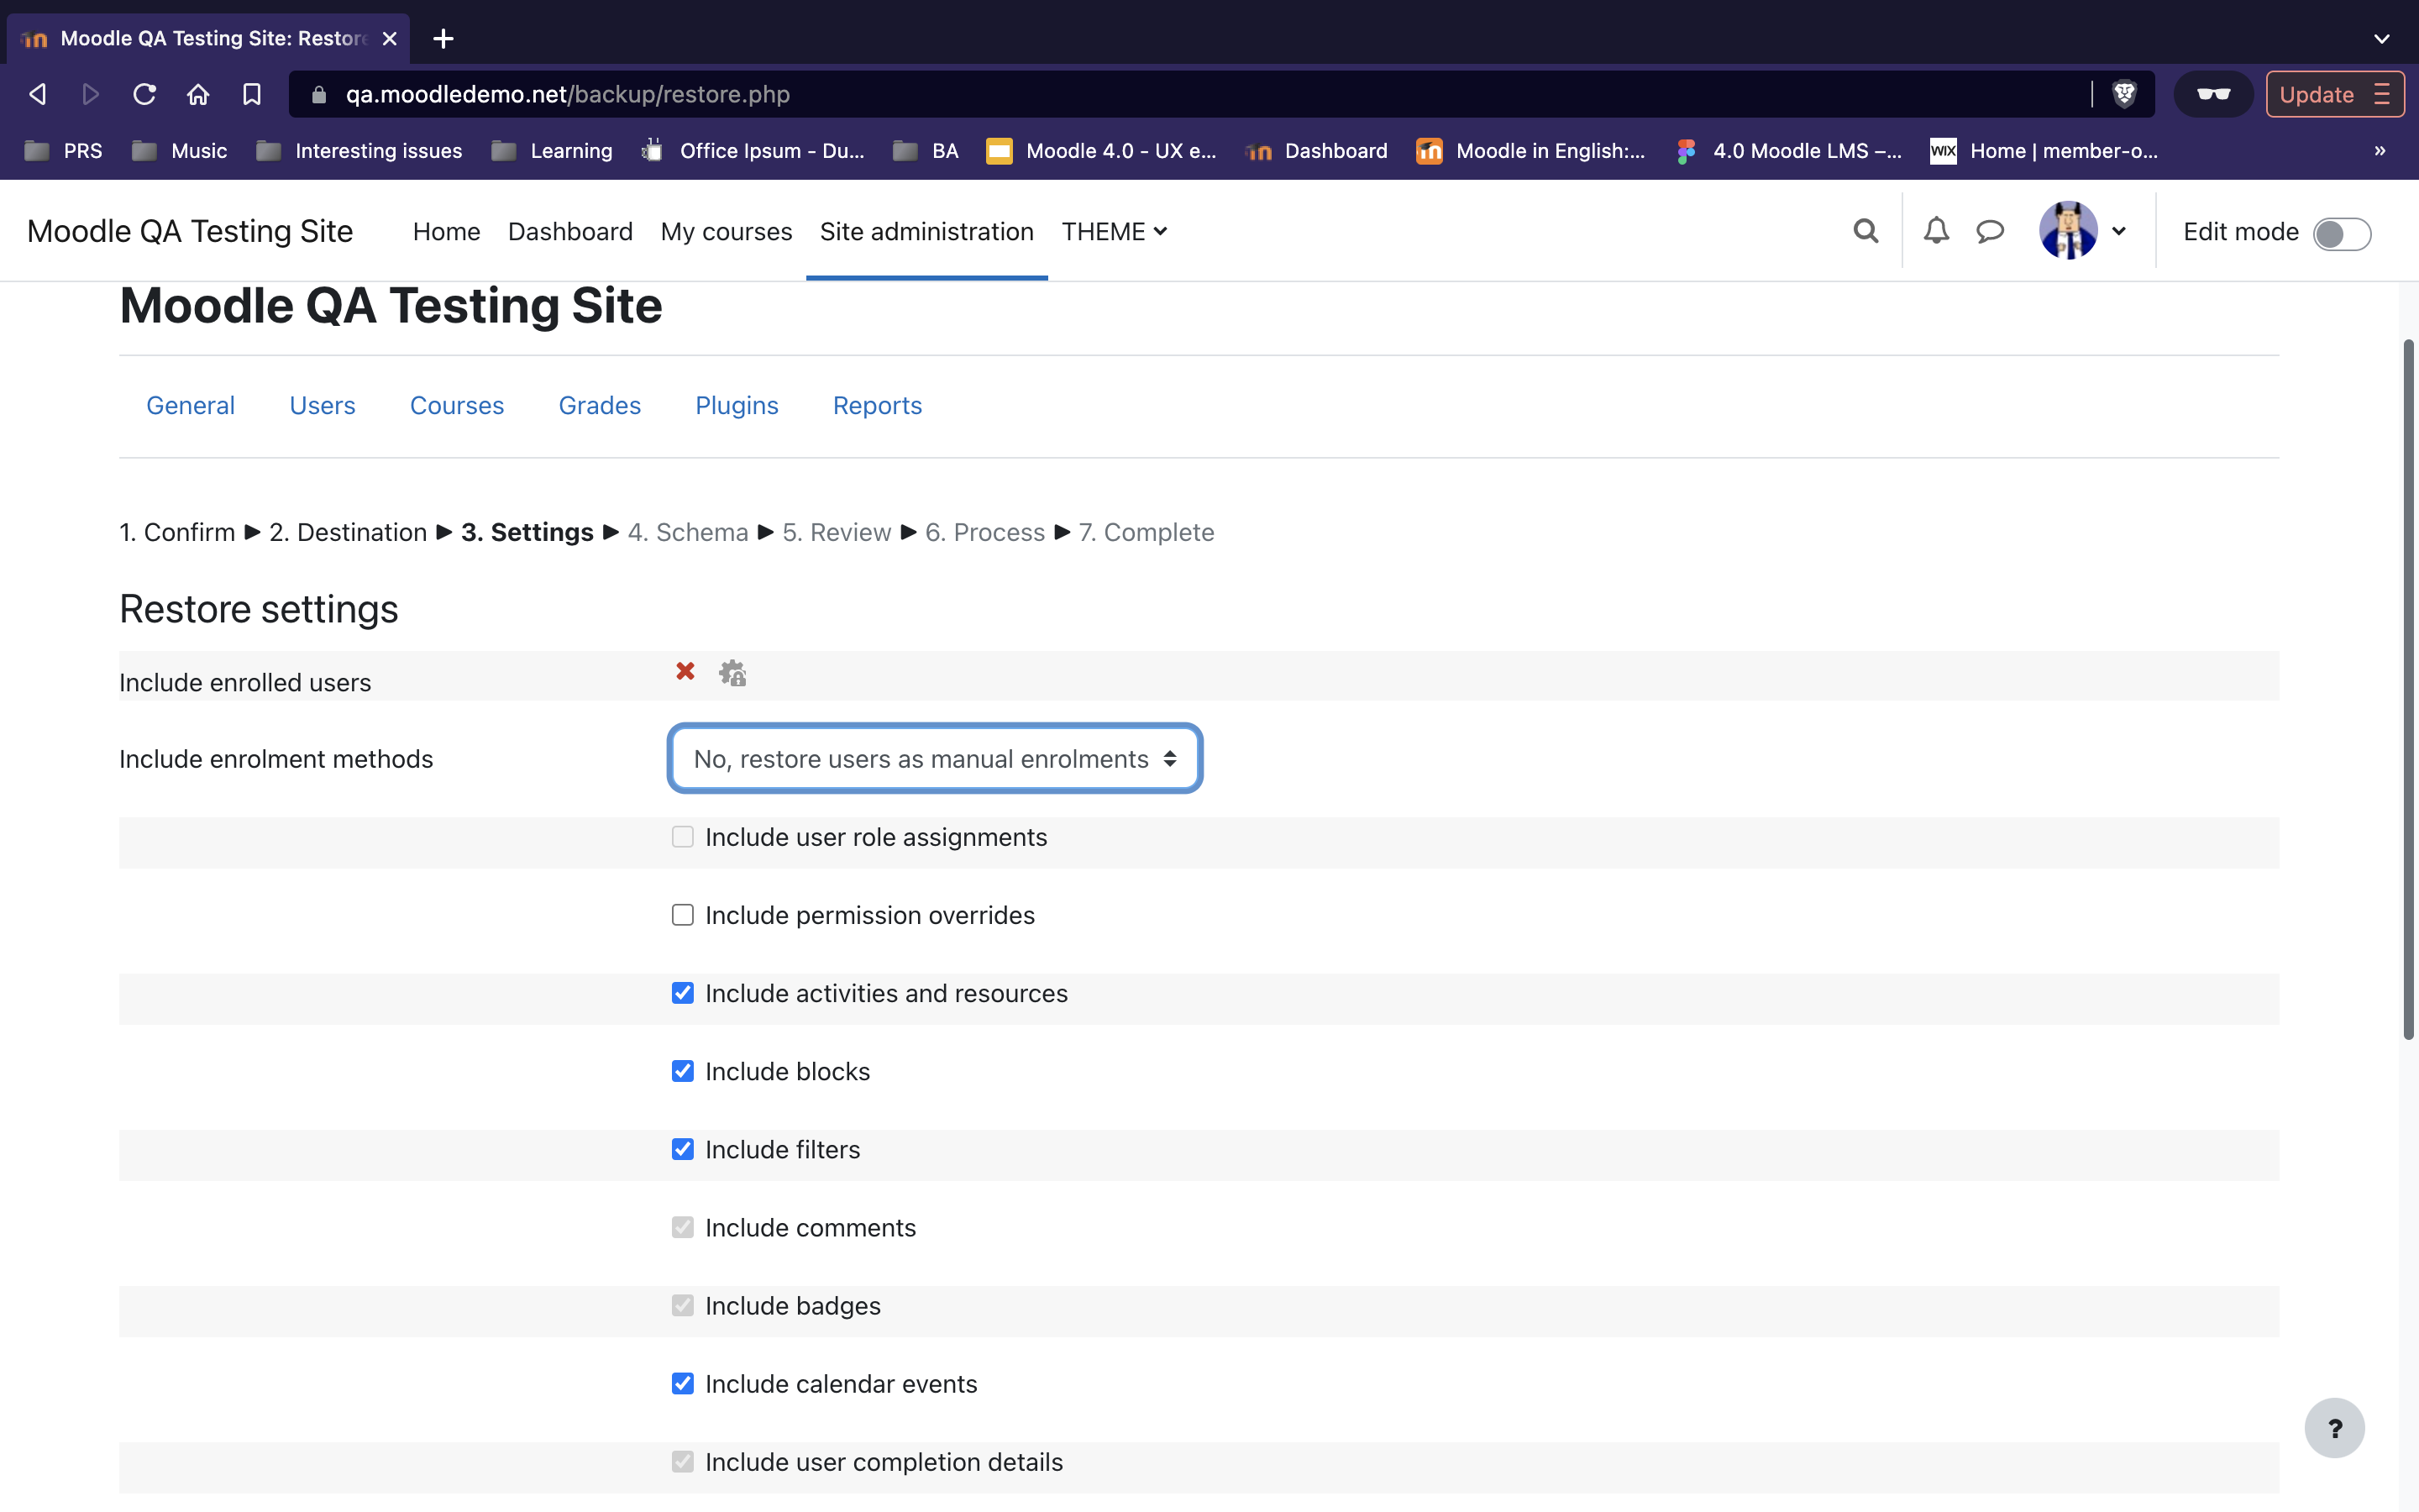Toggle Edit mode switch
Screen dimensions: 2419x1512
coord(2341,233)
